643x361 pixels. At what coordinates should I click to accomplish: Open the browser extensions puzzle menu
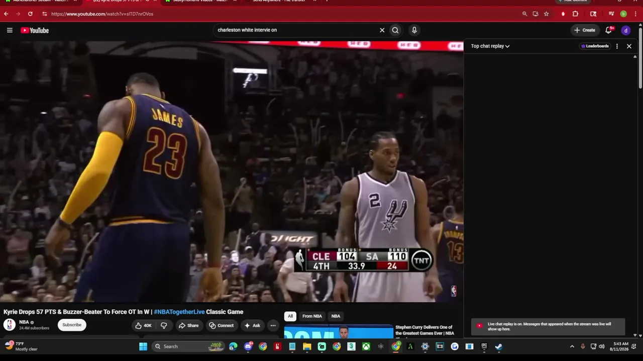coord(576,14)
